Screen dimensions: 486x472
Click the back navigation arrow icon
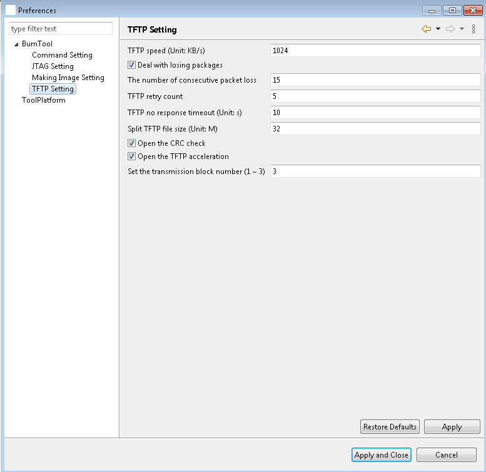[x=427, y=29]
